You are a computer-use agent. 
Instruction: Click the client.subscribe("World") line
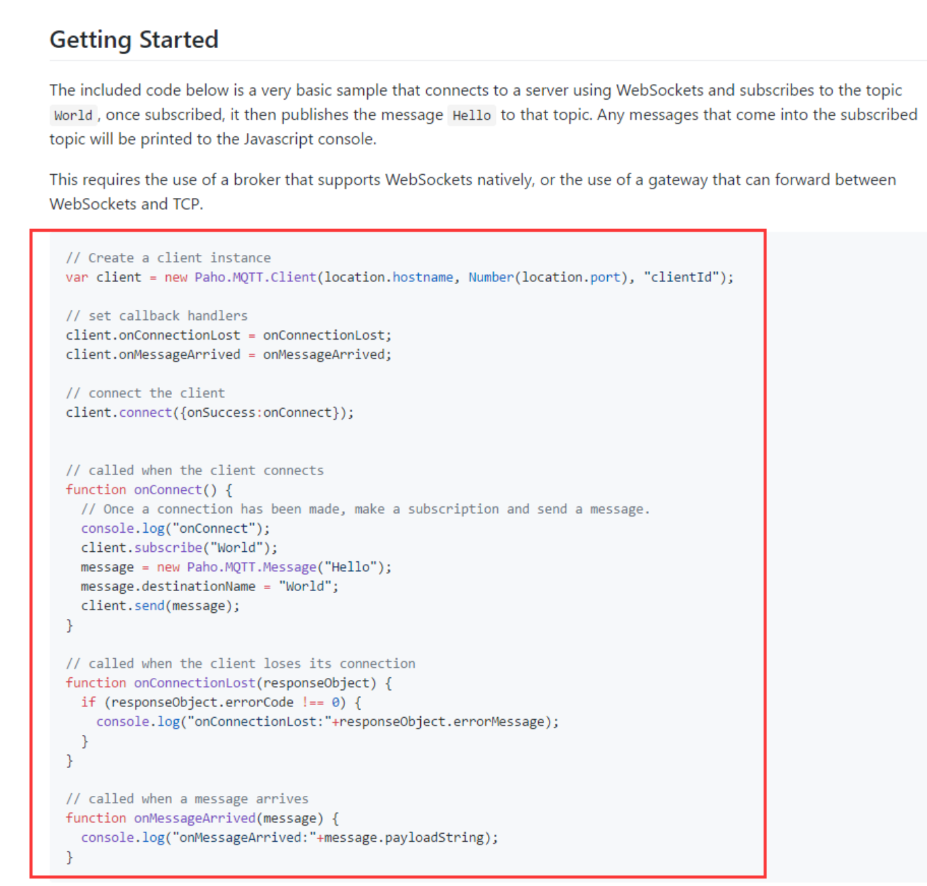(x=179, y=548)
